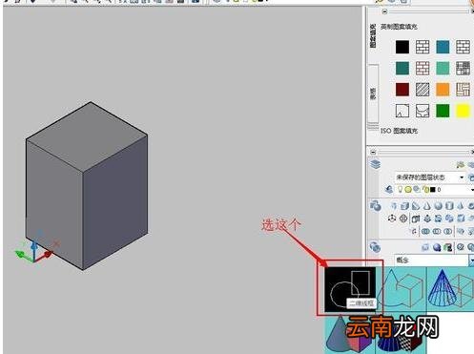Image resolution: width=474 pixels, height=354 pixels.
Task: Select the Box solid tool
Action: pyautogui.click(x=404, y=206)
